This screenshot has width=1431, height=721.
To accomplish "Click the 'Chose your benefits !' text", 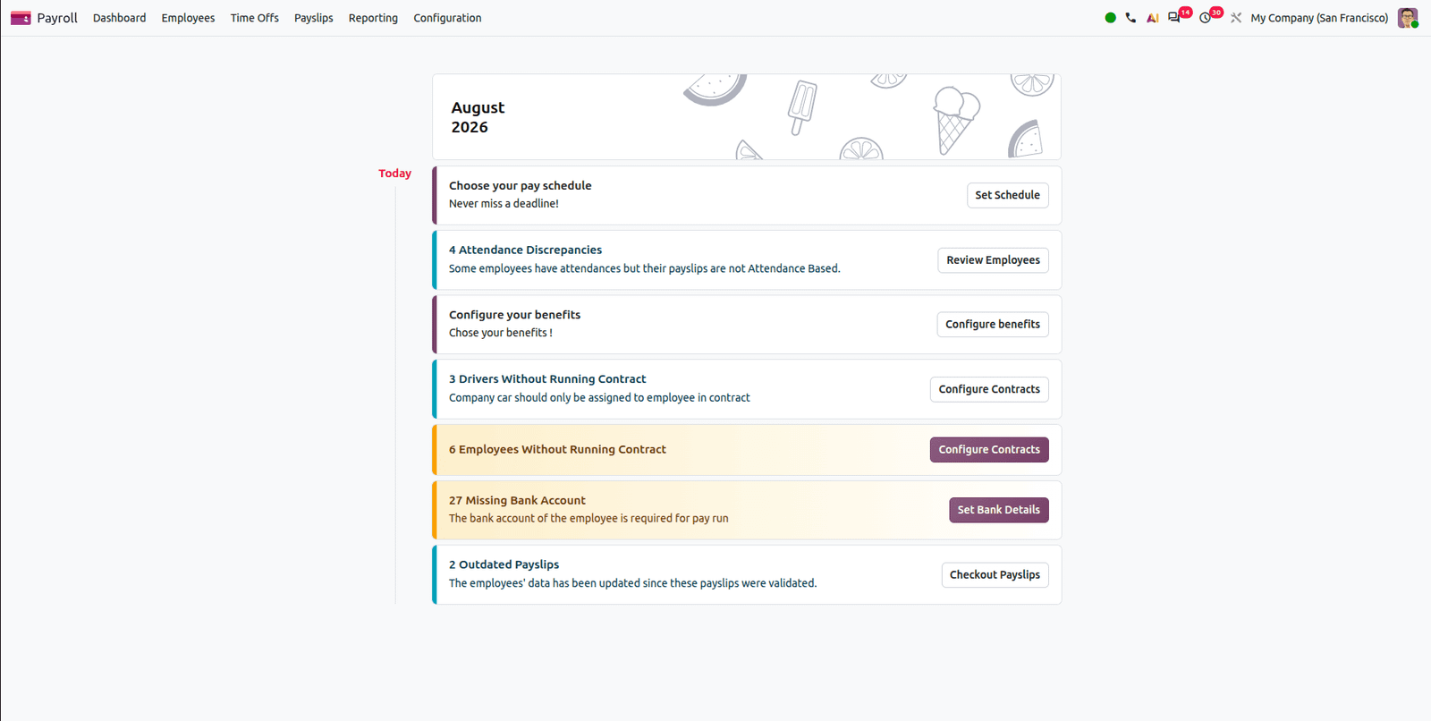I will pos(501,333).
